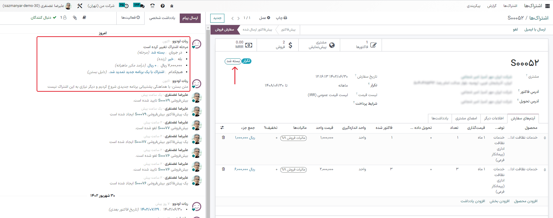Switch to the امضای مشتری tab
Viewport: 553px width, 218px height.
click(x=466, y=118)
